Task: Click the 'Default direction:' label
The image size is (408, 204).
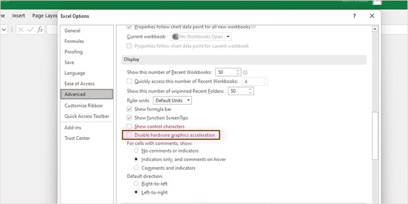Action: [145, 176]
